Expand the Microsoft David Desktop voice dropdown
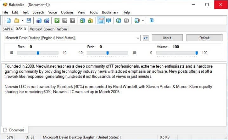Viewport: 228px width, 140px height. coord(138,38)
